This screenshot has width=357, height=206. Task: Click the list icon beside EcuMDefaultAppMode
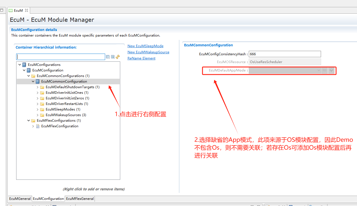(x=325, y=70)
